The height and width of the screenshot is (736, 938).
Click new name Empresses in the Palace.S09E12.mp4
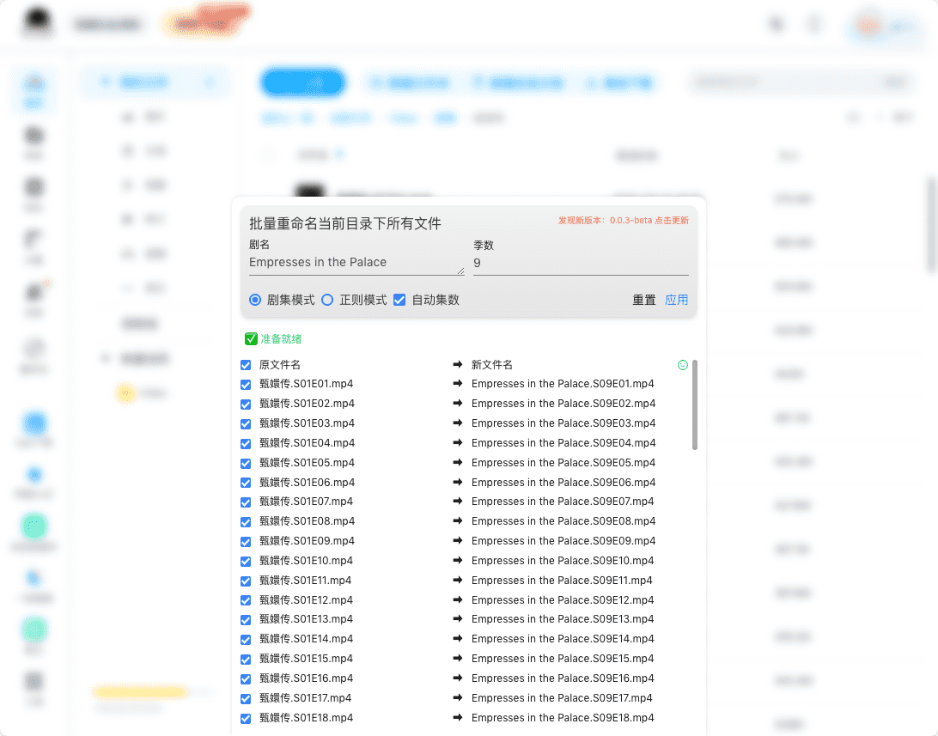pyautogui.click(x=563, y=600)
